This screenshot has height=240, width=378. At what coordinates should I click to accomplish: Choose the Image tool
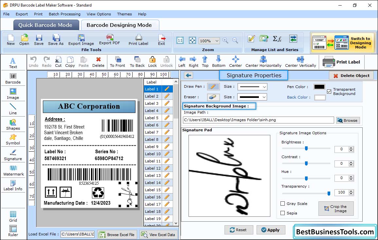tap(13, 94)
